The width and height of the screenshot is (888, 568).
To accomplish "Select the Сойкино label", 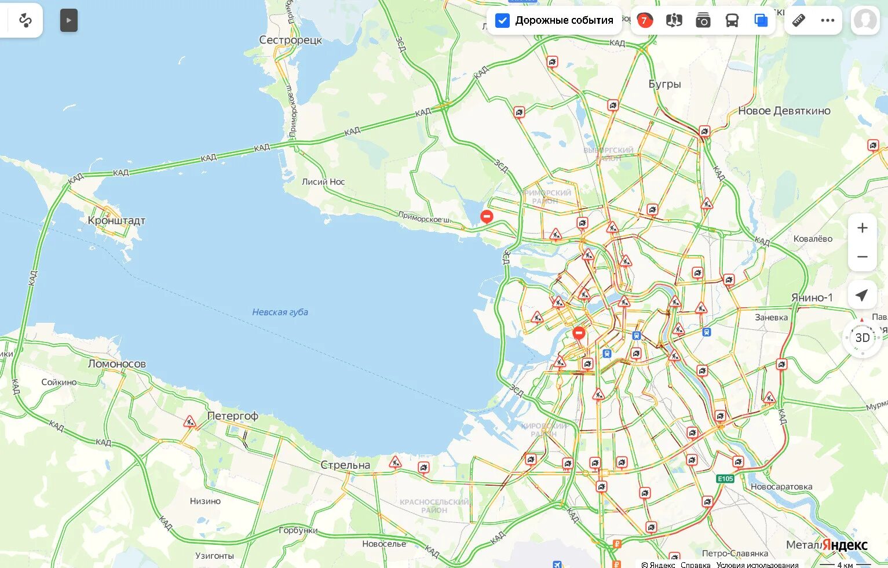I will tap(59, 382).
